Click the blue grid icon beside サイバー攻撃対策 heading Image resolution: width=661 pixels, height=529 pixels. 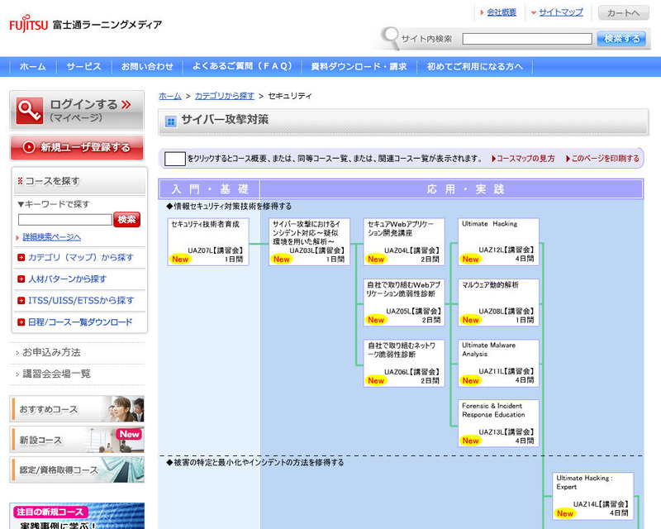[x=171, y=122]
